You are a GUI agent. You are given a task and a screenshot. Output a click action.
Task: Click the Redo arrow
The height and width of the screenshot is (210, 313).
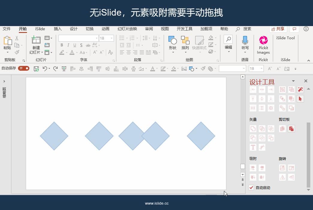(x=55, y=69)
